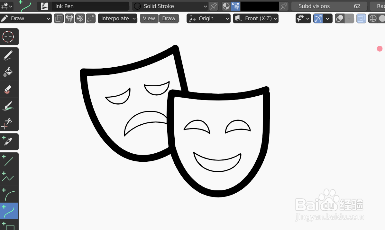385x230 pixels.
Task: Open the Origin stroke placement dropdown
Action: [x=208, y=18]
